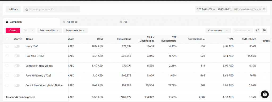Click the Create button
This screenshot has height=102, width=272.
click(13, 30)
